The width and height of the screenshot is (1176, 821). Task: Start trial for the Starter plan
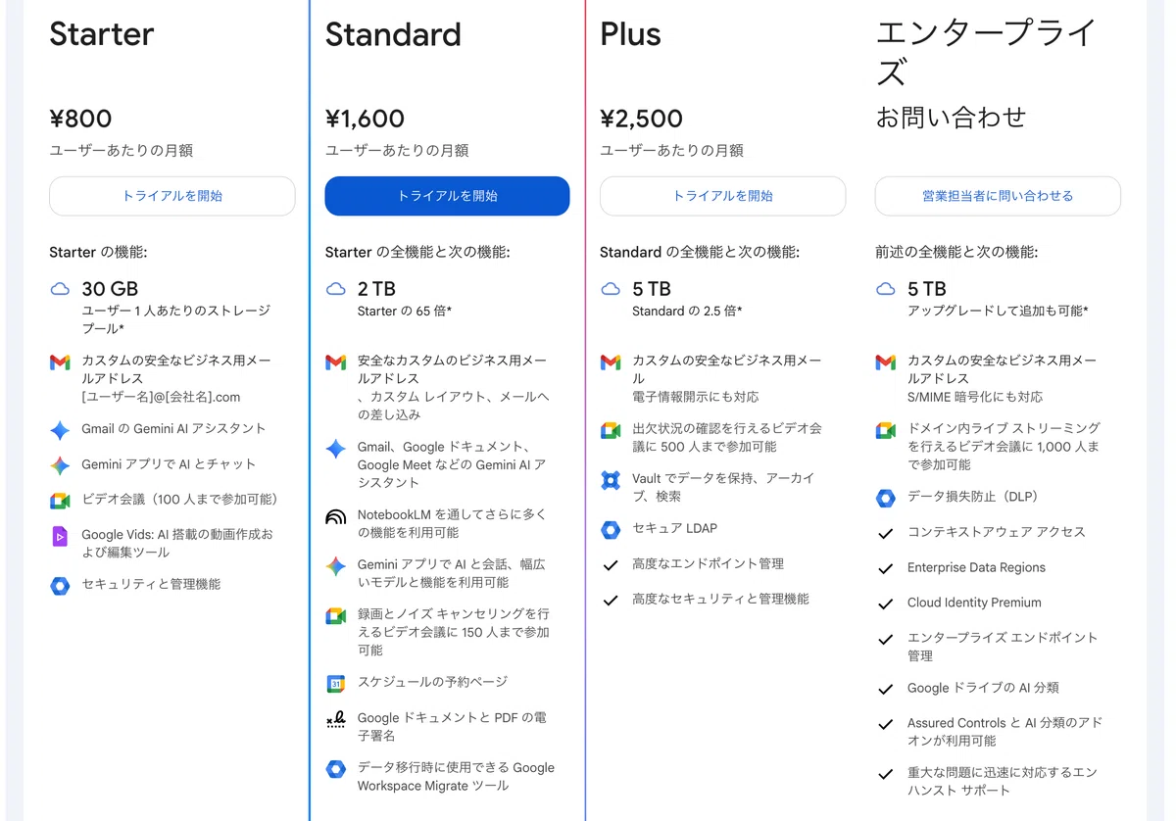pyautogui.click(x=172, y=196)
